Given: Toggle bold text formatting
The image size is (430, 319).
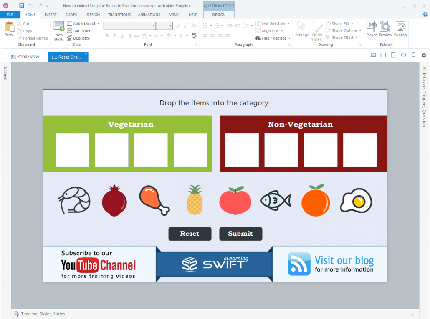Looking at the screenshot, I should click(x=107, y=36).
